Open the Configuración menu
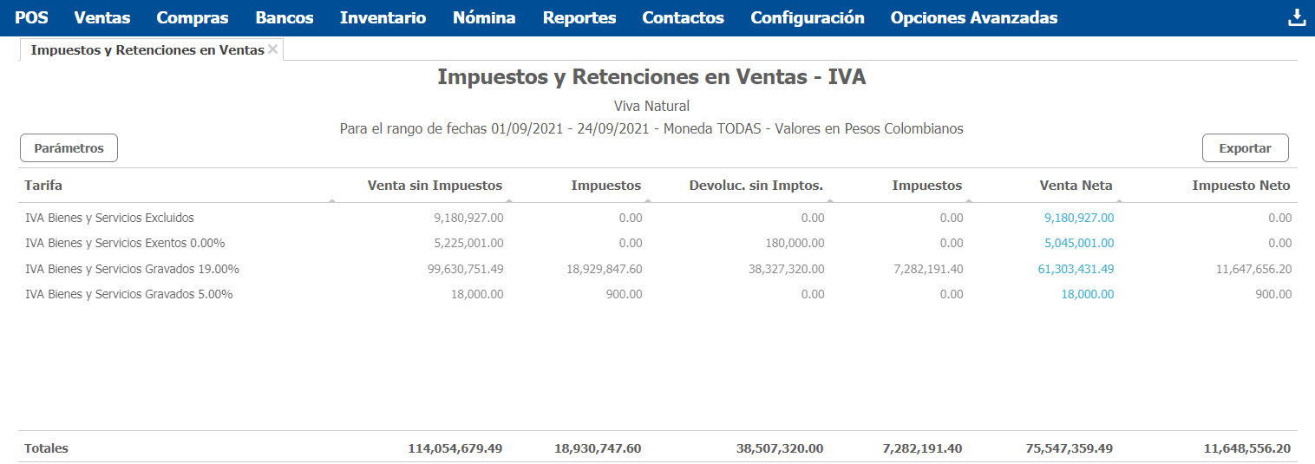1315x464 pixels. pyautogui.click(x=808, y=17)
